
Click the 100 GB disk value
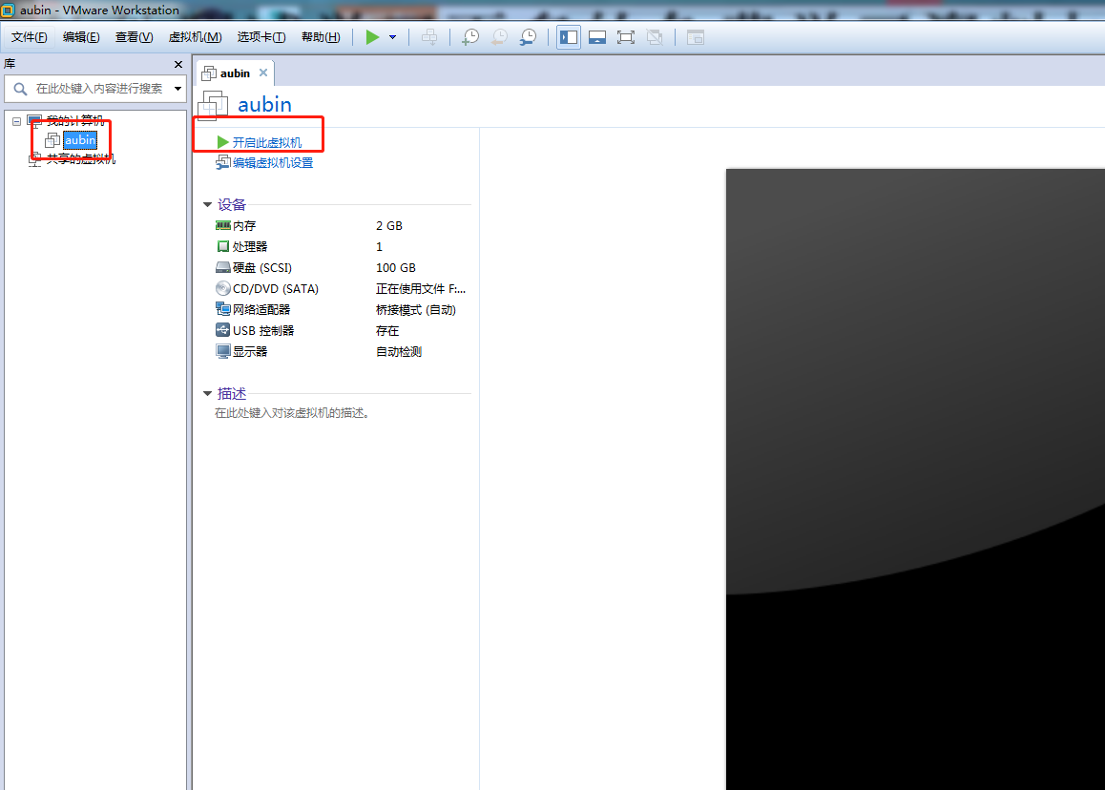click(396, 268)
